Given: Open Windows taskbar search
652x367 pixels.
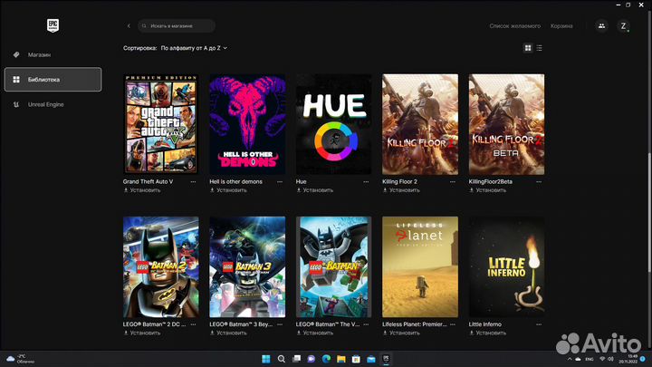Looking at the screenshot, I should click(281, 359).
